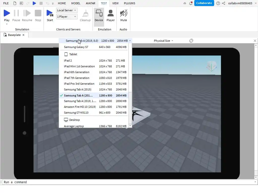Choose iPad 7th Generation

(94, 78)
